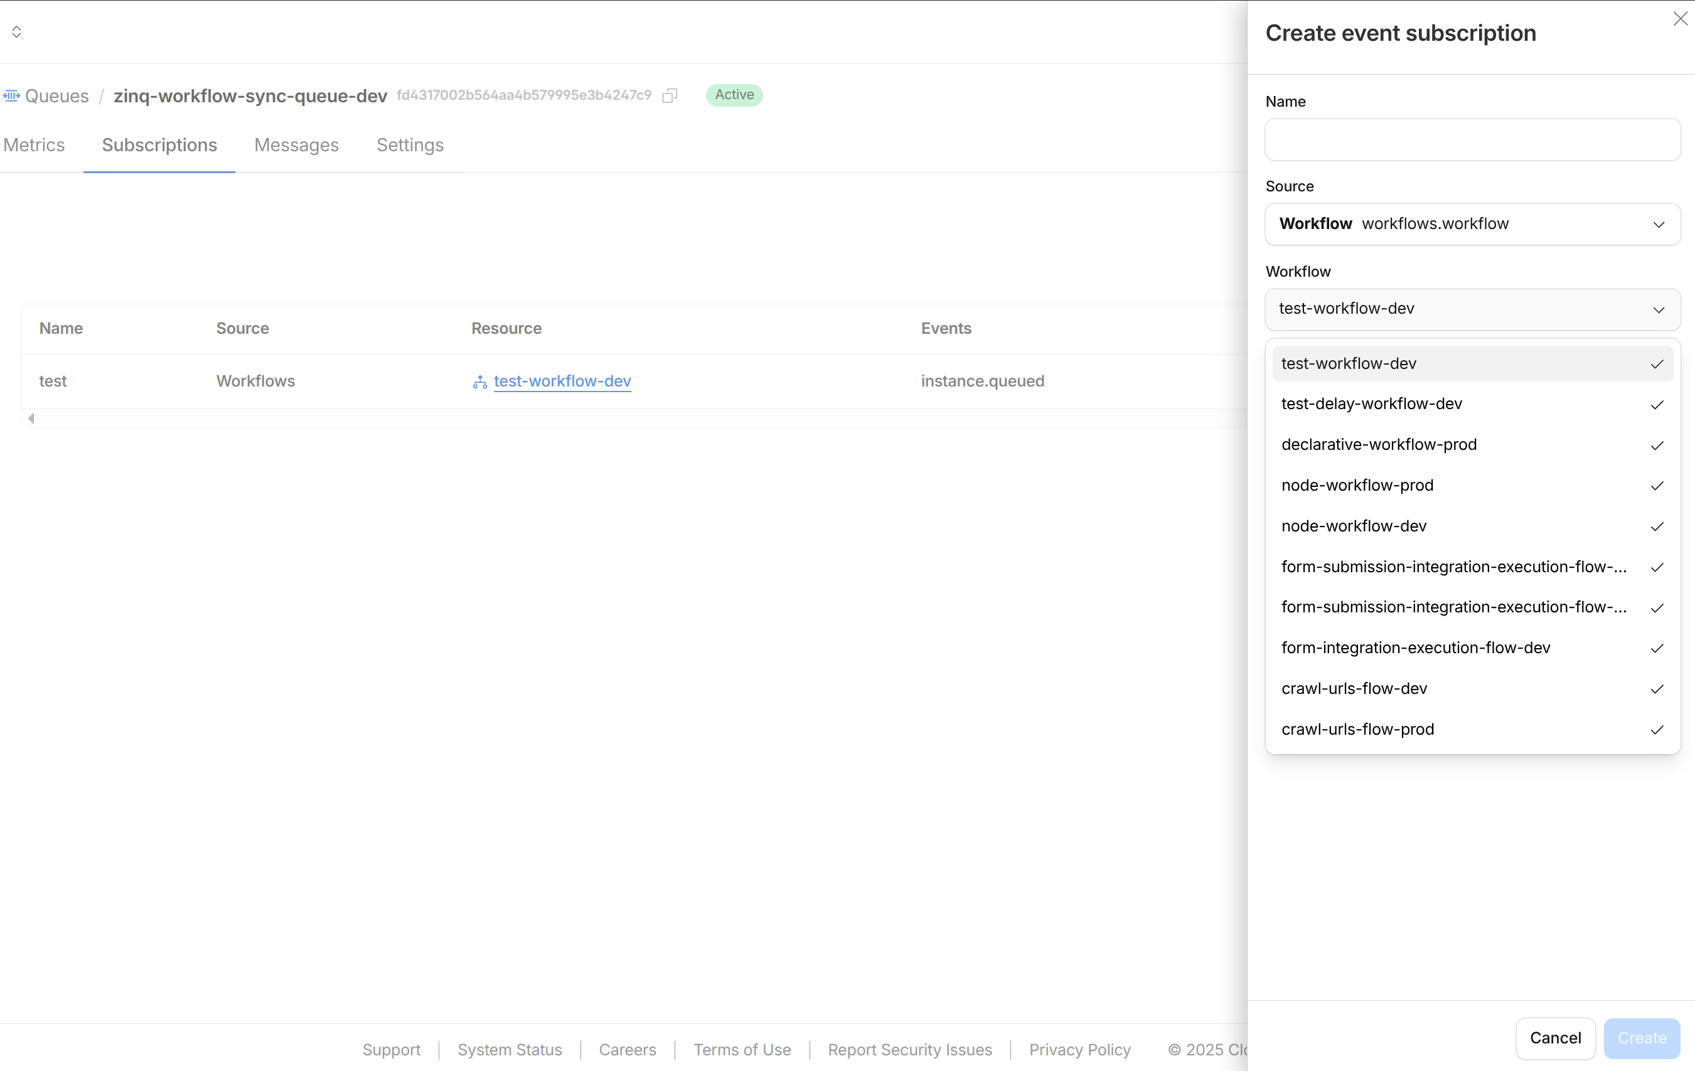Viewport: 1695px width, 1071px height.
Task: Choose form-integration-execution-flow-dev option
Action: [1415, 647]
